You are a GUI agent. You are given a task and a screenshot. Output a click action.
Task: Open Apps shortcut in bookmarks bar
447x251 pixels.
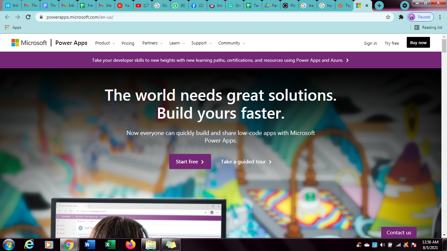(13, 27)
